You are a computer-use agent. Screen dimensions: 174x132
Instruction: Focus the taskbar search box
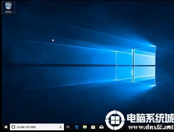(37, 127)
